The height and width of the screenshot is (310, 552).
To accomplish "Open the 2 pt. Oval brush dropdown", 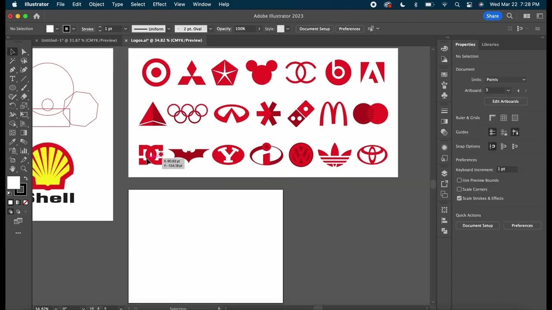I will pyautogui.click(x=210, y=29).
